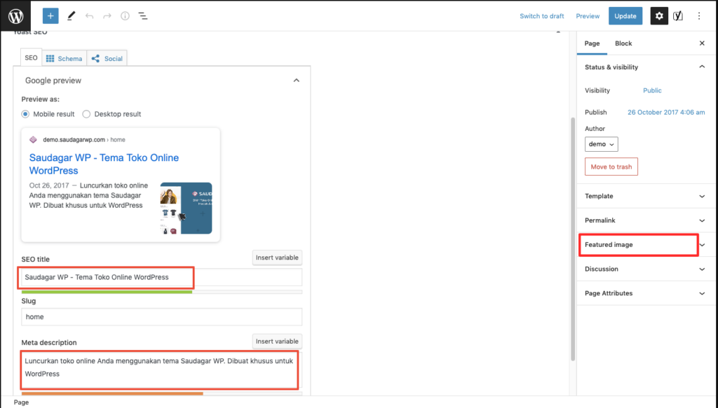The height and width of the screenshot is (408, 718).
Task: Click into the Slug field
Action: pyautogui.click(x=162, y=316)
